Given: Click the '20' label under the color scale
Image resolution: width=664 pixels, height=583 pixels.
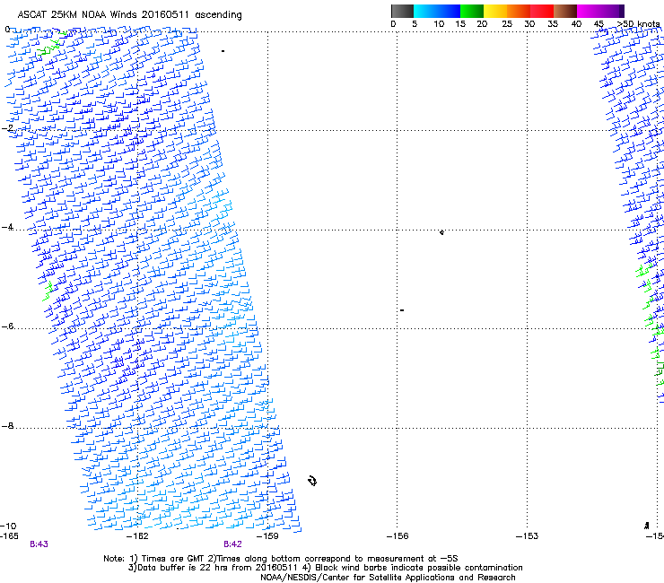Looking at the screenshot, I should [x=482, y=24].
